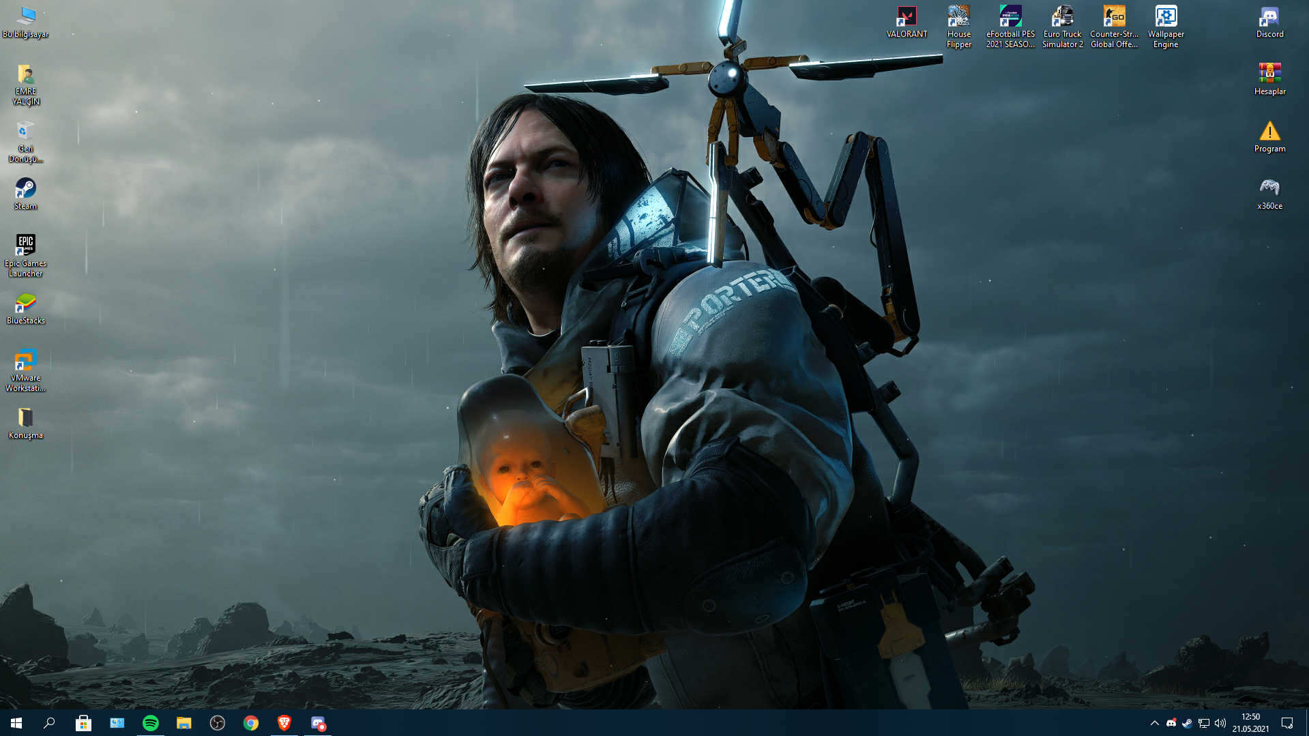
Task: Open clock and calendar showing 12:50
Action: (x=1250, y=723)
